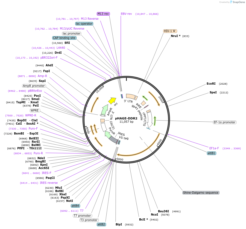Image resolution: width=246 pixels, height=229 pixels.
Task: Click the T7 promoter label
Action: coord(82,216)
